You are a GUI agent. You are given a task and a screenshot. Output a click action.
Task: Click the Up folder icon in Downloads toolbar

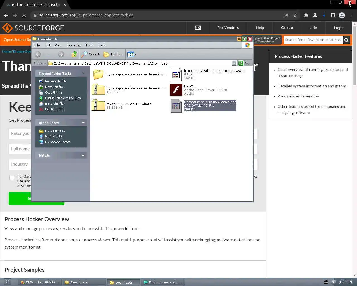point(74,54)
